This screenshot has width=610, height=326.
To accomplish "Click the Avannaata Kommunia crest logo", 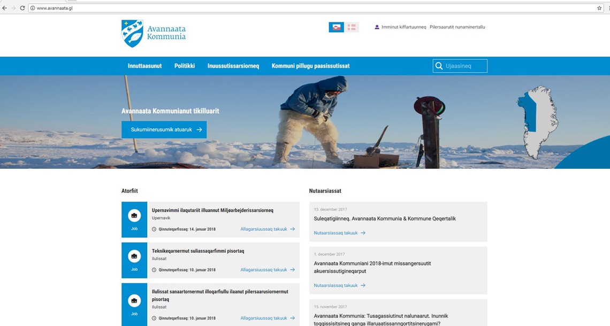I will tap(132, 33).
